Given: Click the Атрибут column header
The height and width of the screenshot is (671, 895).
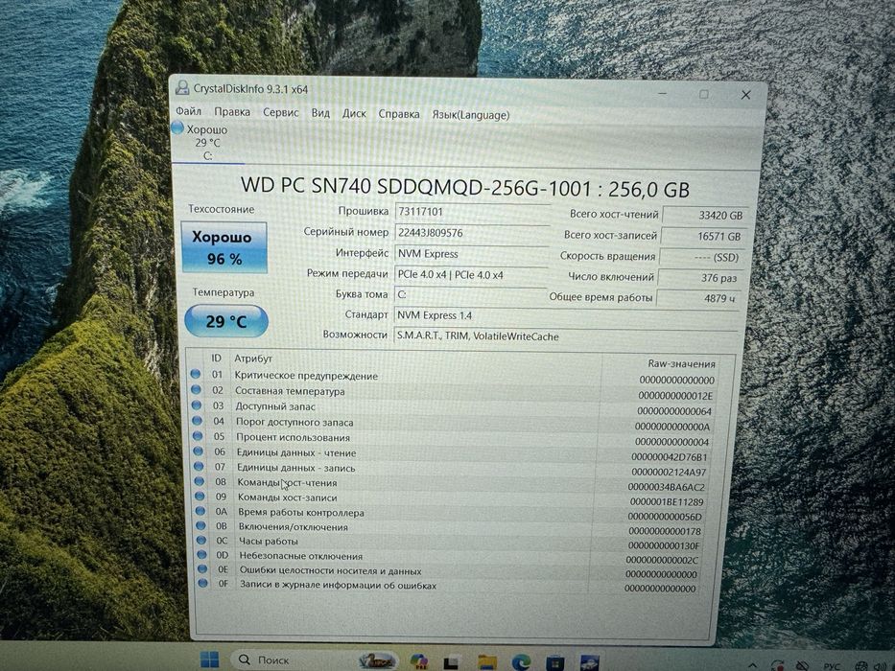Looking at the screenshot, I should click(253, 359).
